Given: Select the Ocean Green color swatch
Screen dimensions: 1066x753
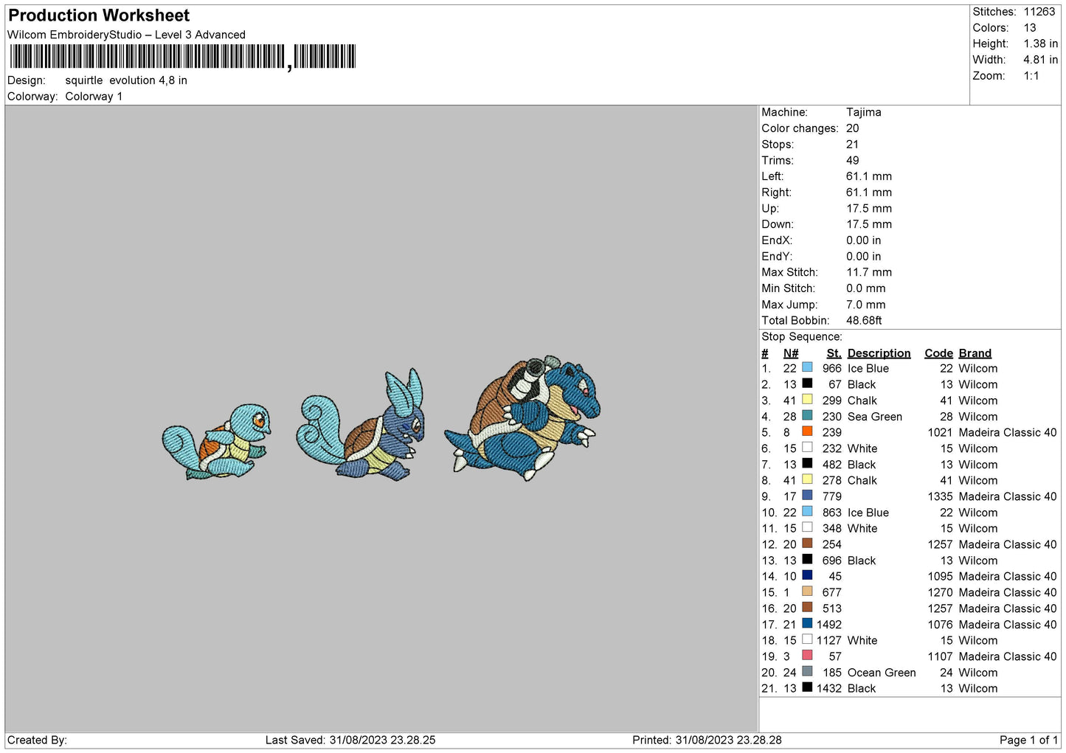Looking at the screenshot, I should coord(807,672).
